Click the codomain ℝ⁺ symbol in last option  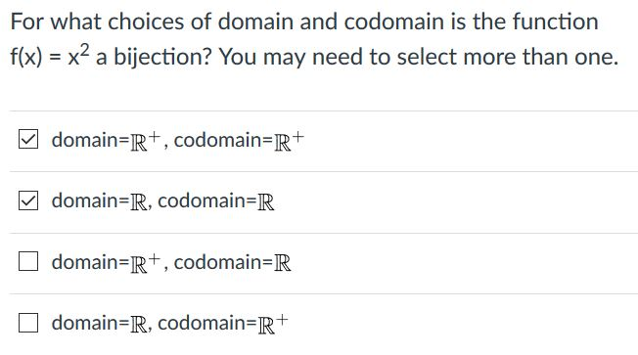273,324
